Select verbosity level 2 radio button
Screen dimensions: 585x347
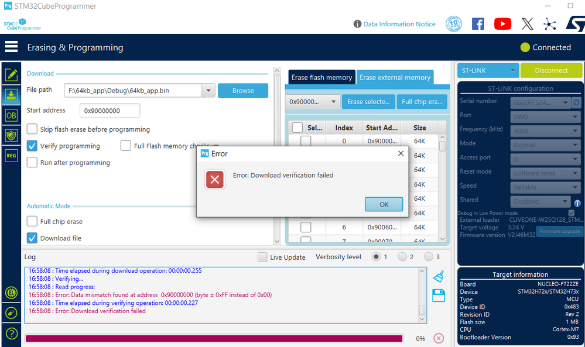[x=402, y=256]
